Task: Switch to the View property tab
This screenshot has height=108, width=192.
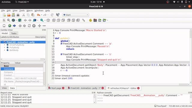Action: point(4,88)
